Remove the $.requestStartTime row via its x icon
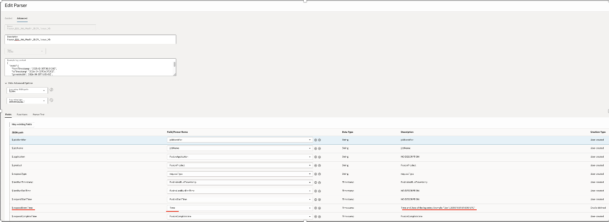 tap(320, 199)
